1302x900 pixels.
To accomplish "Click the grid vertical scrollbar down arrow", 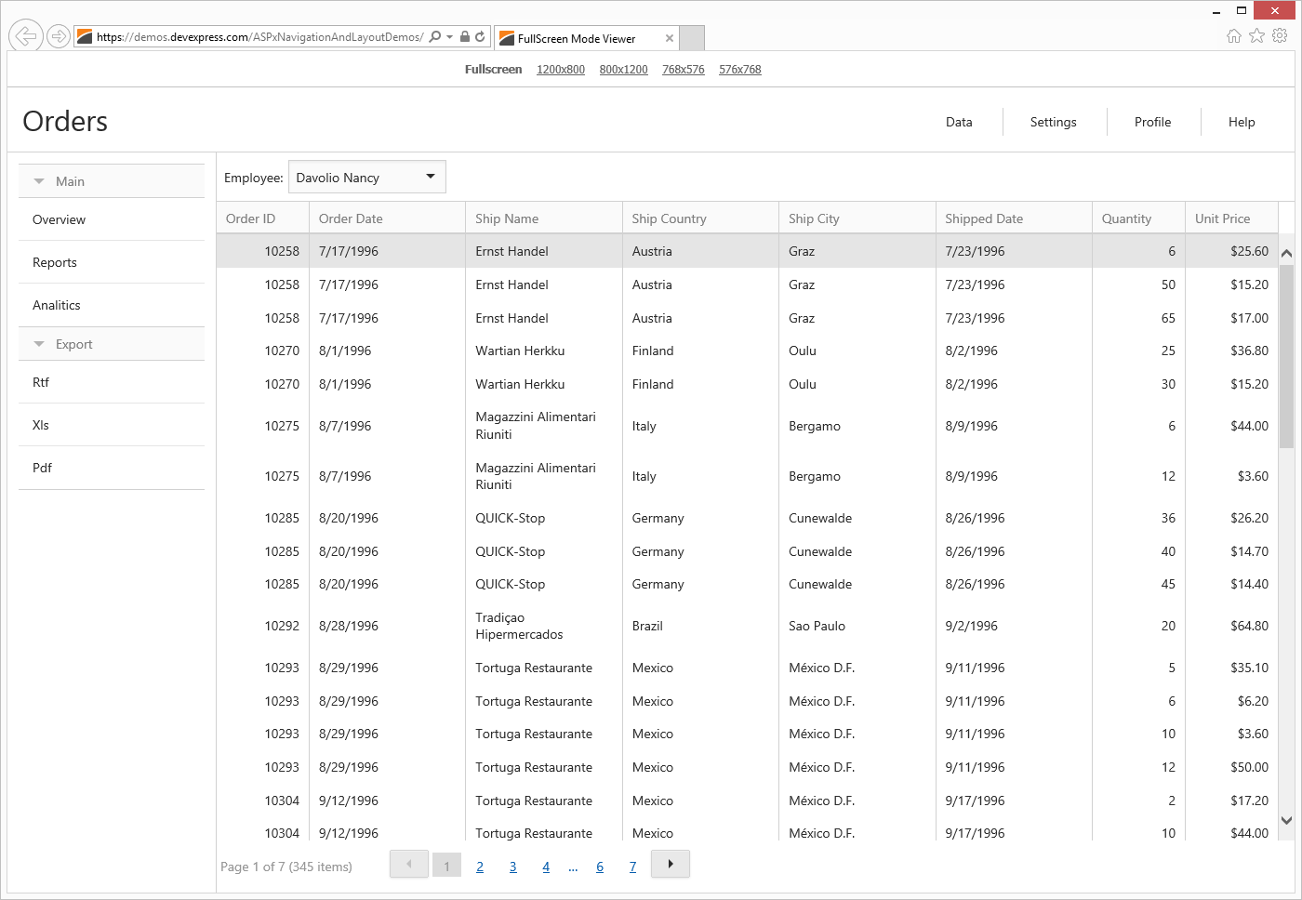I will 1286,820.
